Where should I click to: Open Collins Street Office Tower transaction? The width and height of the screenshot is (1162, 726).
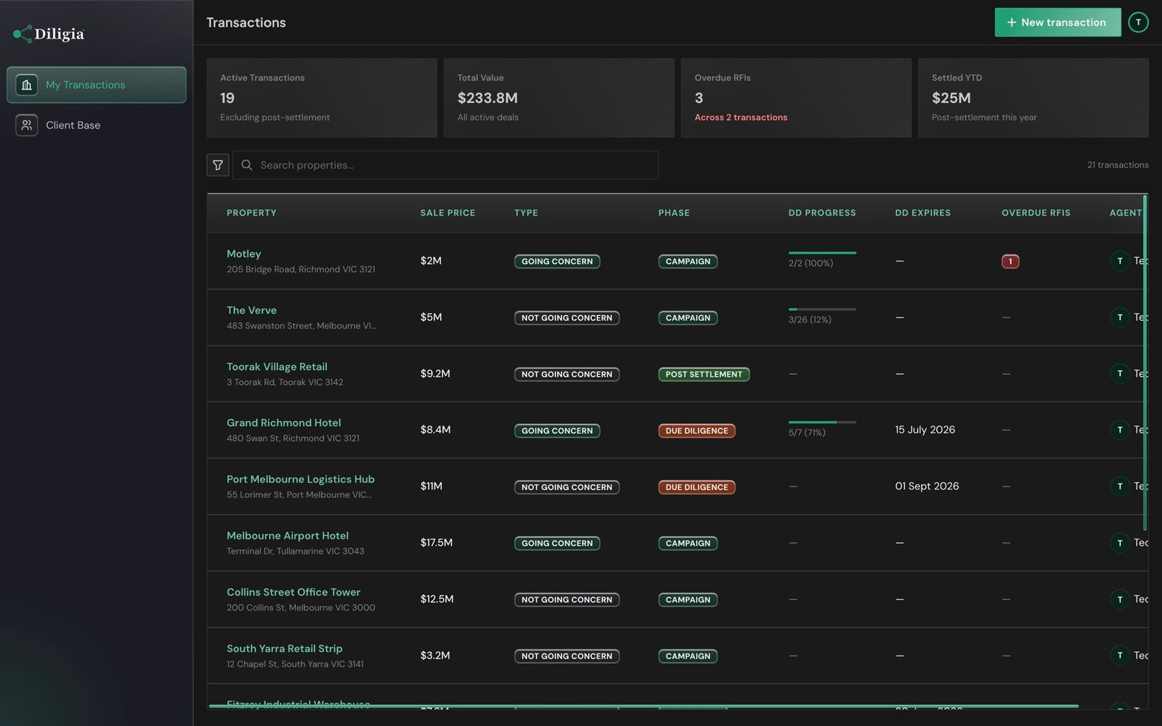[x=293, y=592]
